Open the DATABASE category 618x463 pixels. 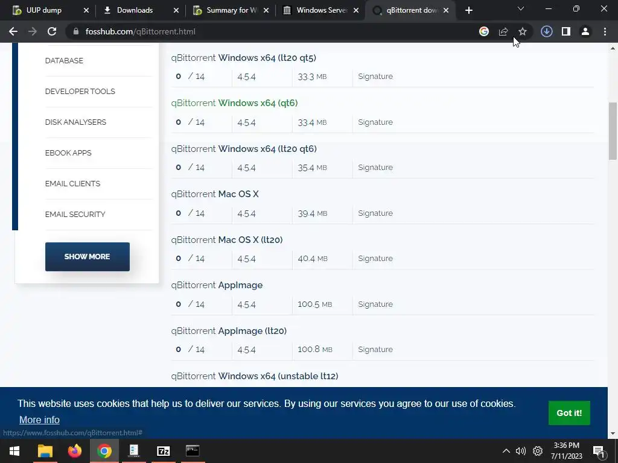tap(64, 61)
